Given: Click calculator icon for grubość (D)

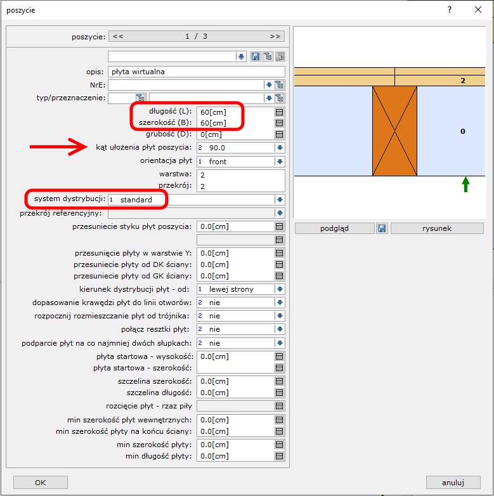Looking at the screenshot, I should (x=279, y=134).
